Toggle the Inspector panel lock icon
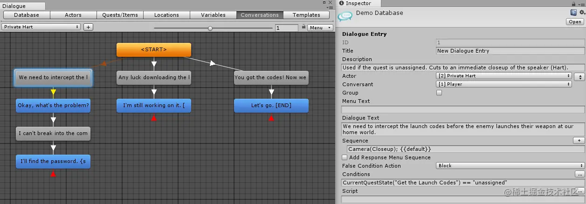The width and height of the screenshot is (586, 204). [574, 3]
